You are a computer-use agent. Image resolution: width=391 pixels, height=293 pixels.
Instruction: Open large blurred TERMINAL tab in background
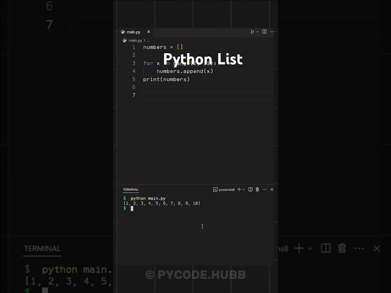coord(42,248)
